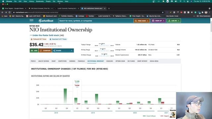Image resolution: width=212 pixels, height=119 pixels.
Task: Open the Apps bookmark shortcut
Action: click(5, 16)
